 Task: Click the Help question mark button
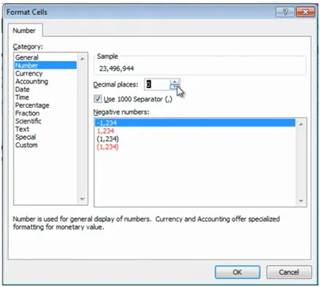285,12
